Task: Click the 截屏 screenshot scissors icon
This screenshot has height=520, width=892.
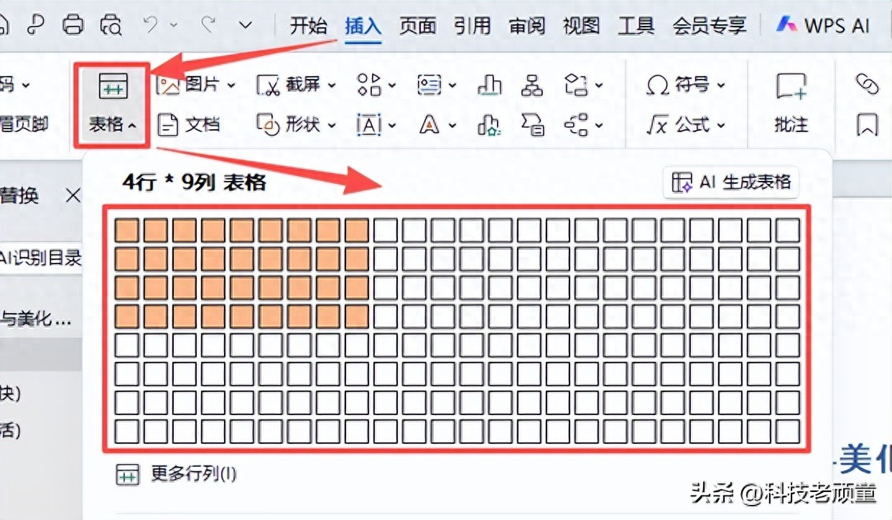Action: coord(269,85)
